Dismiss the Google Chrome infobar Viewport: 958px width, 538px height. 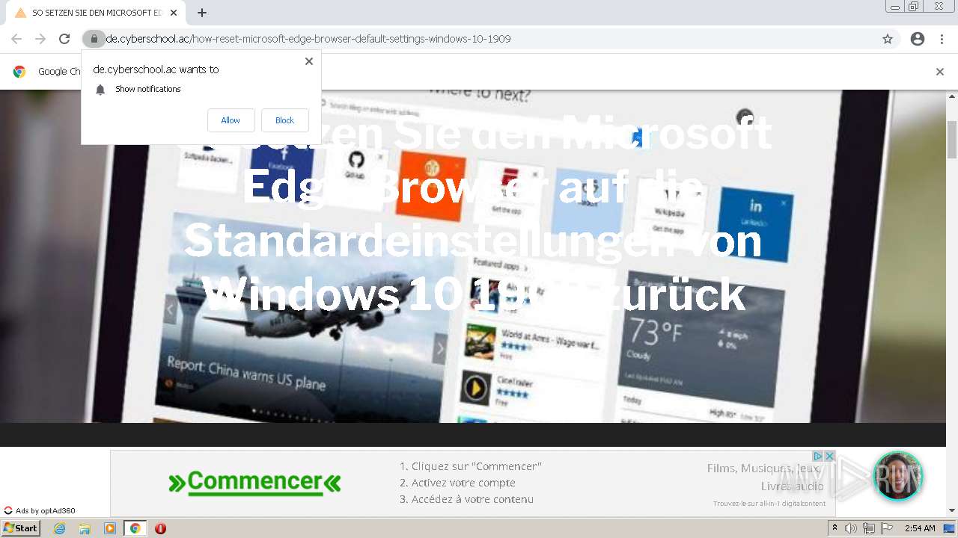(940, 72)
